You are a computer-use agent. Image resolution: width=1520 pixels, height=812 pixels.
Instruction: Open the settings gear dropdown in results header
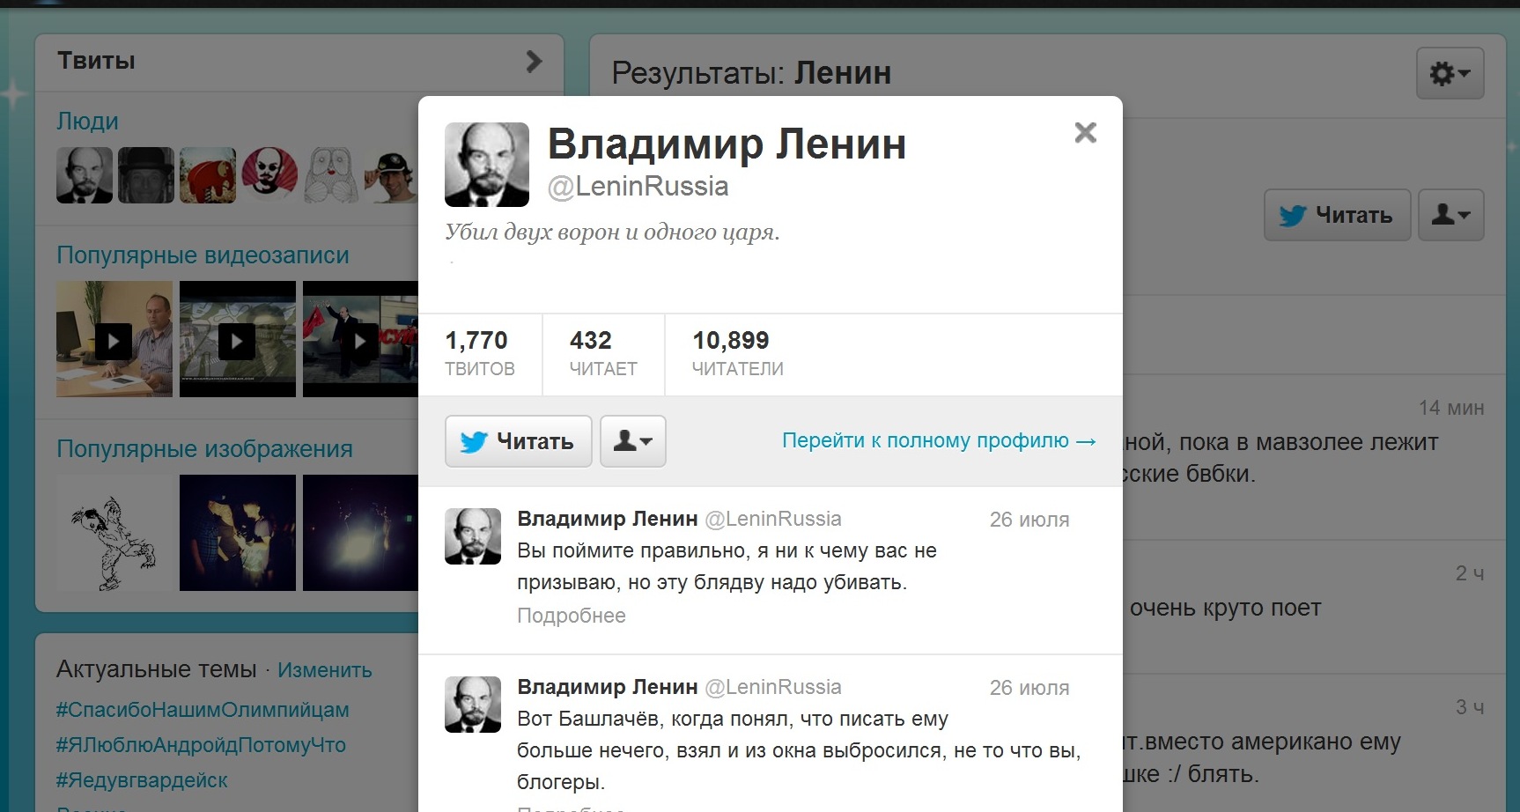pos(1450,73)
